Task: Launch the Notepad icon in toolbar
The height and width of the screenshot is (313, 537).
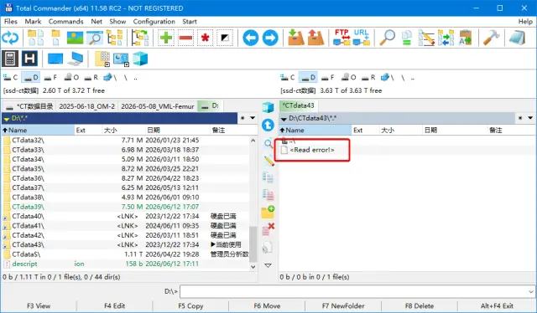Action: click(517, 38)
